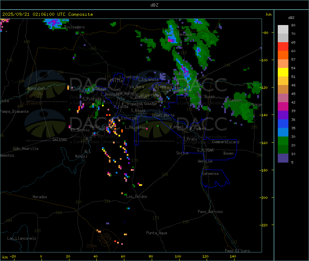309x261 pixels.
Task: Click the 0 km horizontal axis tick
Action: [x=41, y=257]
